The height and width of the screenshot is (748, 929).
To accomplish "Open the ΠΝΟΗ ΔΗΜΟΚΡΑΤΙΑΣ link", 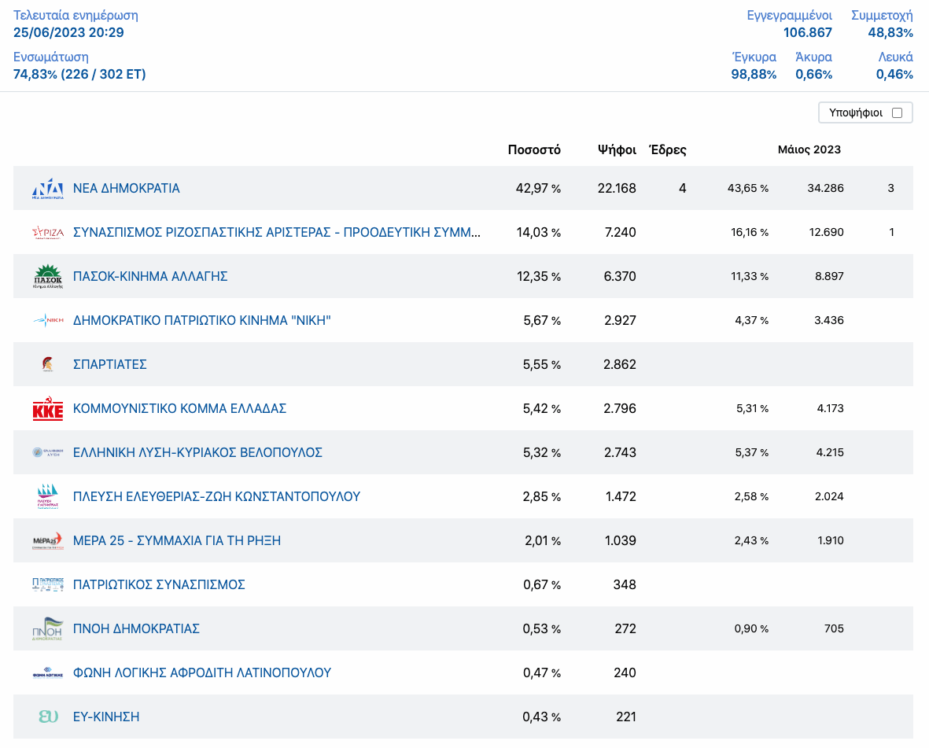I will (x=136, y=628).
